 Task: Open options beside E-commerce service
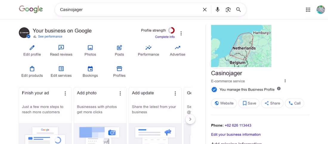(285, 81)
